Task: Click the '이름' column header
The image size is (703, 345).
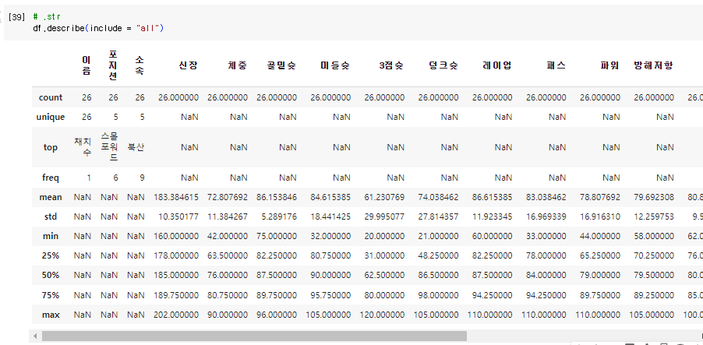Action: [87, 65]
